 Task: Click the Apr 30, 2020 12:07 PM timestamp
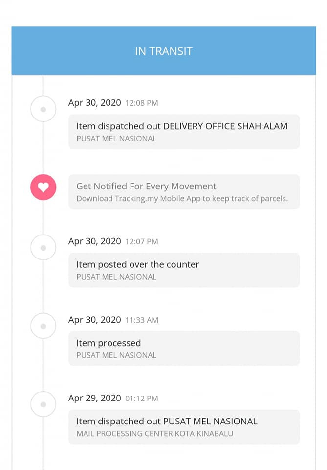(x=113, y=241)
